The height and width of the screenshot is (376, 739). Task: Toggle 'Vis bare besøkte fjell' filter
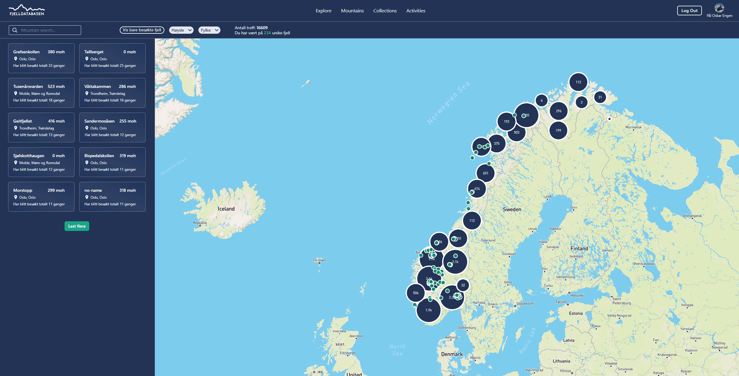pyautogui.click(x=142, y=30)
